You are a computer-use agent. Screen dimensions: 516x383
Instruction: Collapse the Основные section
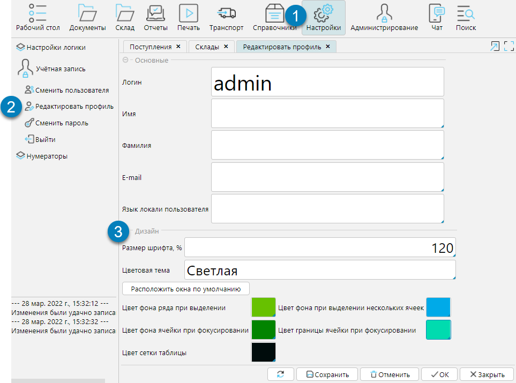125,60
